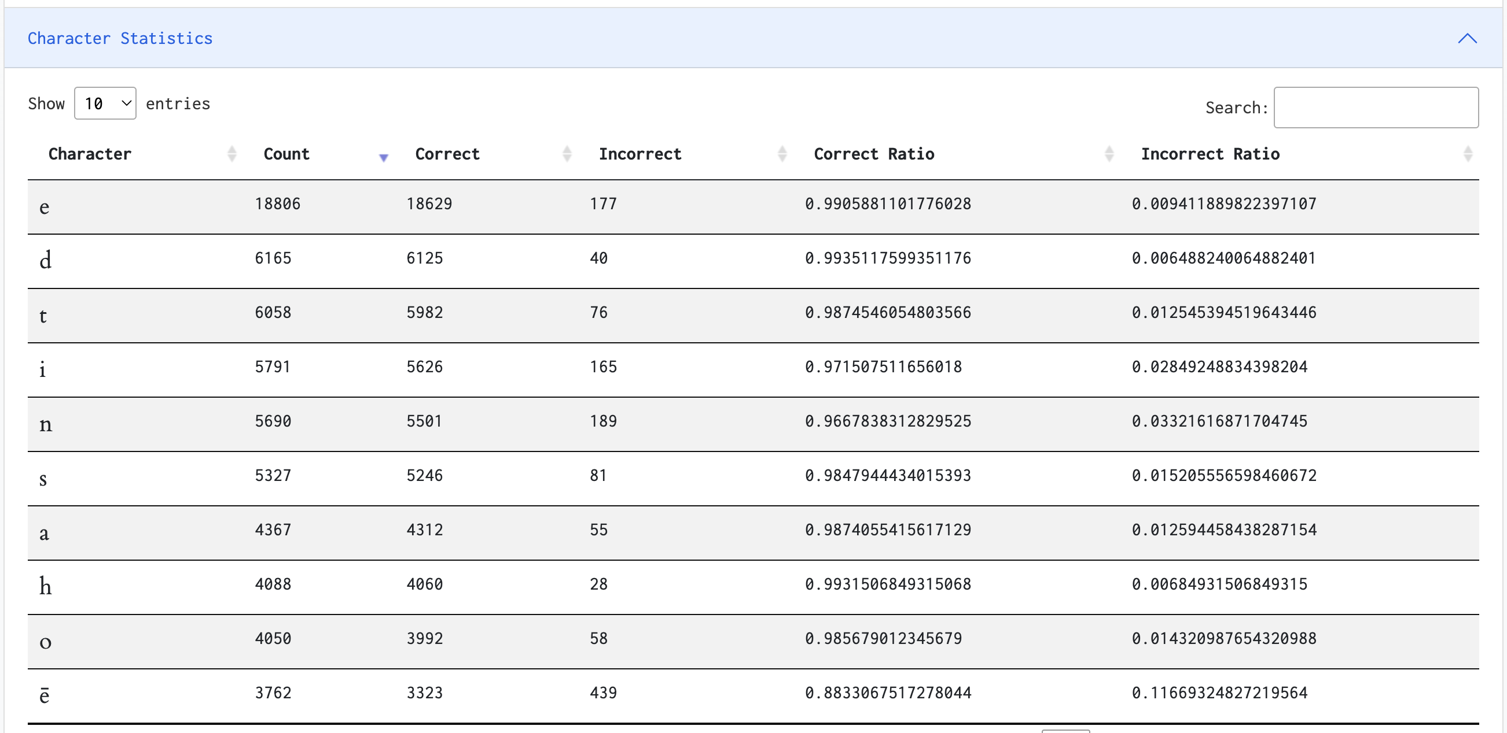Collapse the Character Statistics panel chevron
This screenshot has height=733, width=1507.
coord(1466,39)
